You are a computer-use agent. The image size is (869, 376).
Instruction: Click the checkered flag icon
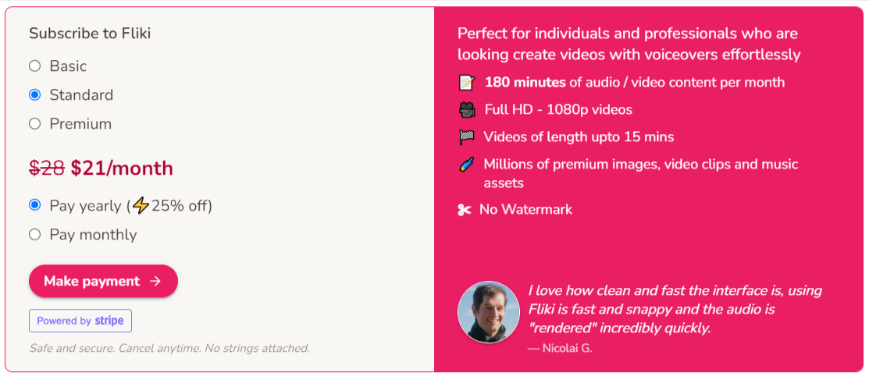[x=467, y=137]
